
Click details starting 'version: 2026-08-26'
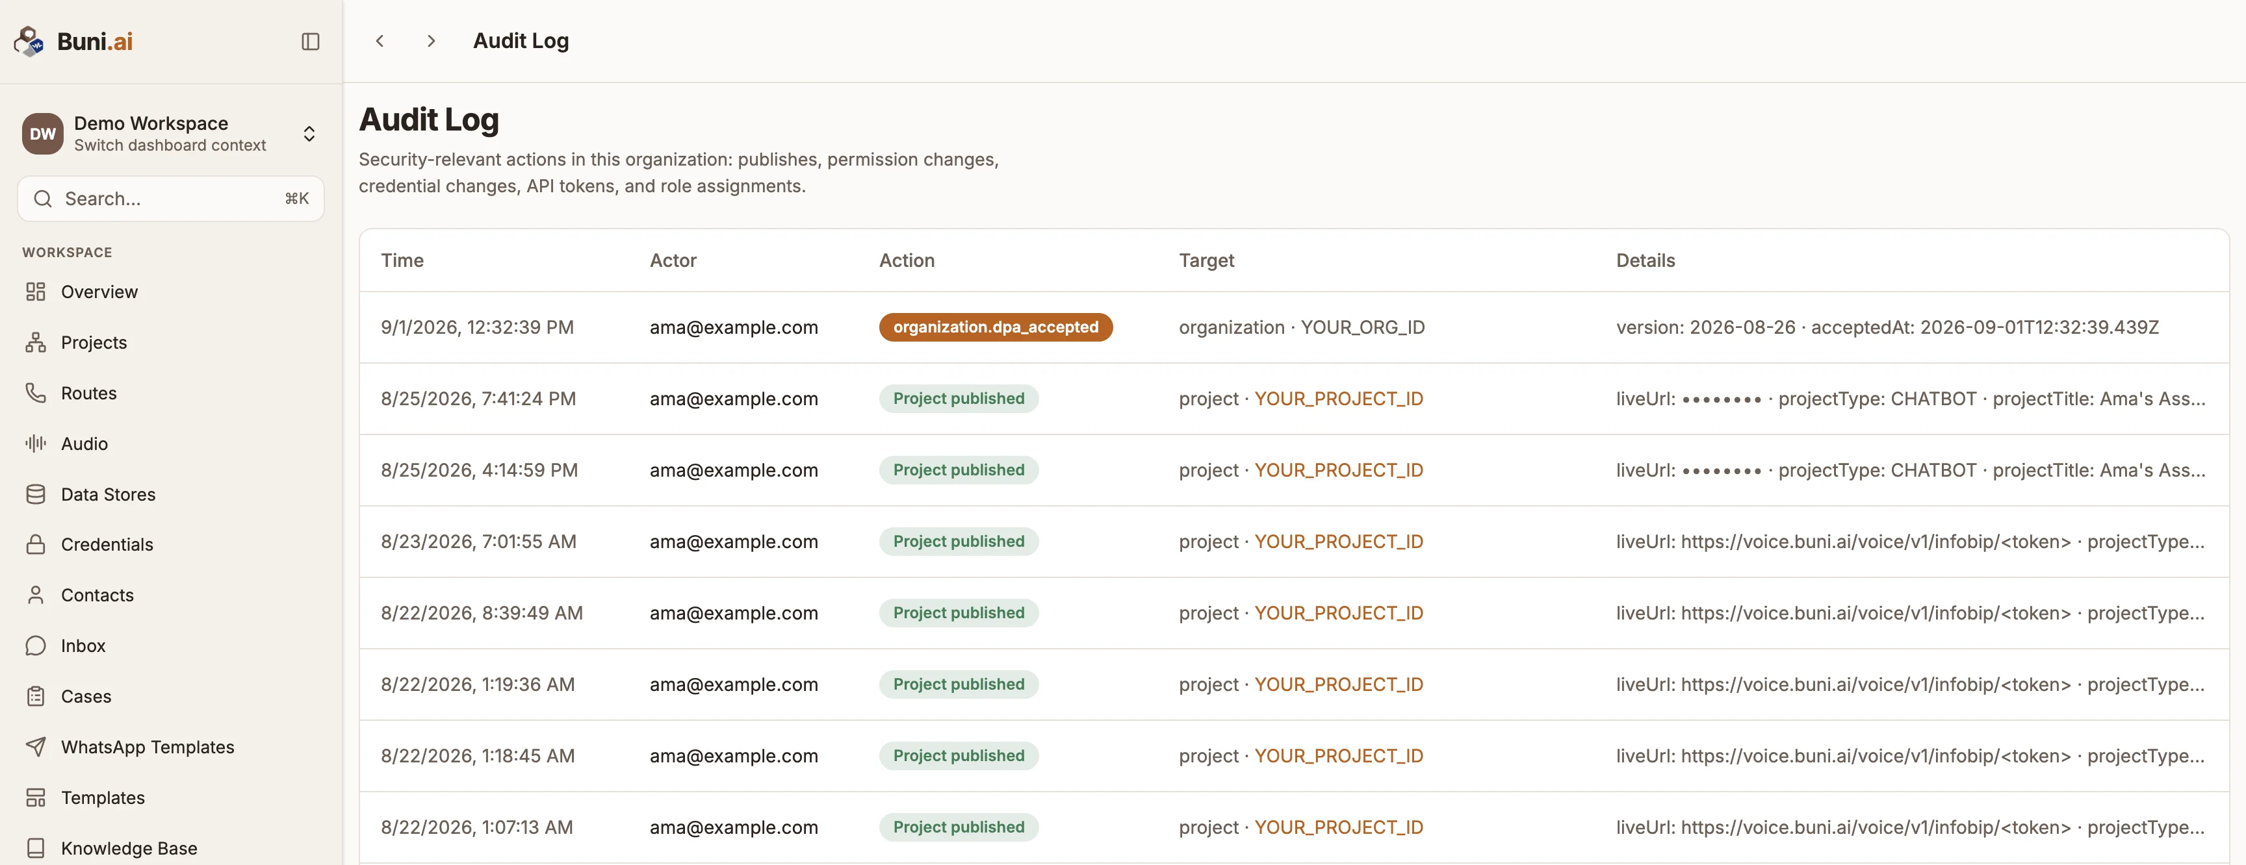1887,327
